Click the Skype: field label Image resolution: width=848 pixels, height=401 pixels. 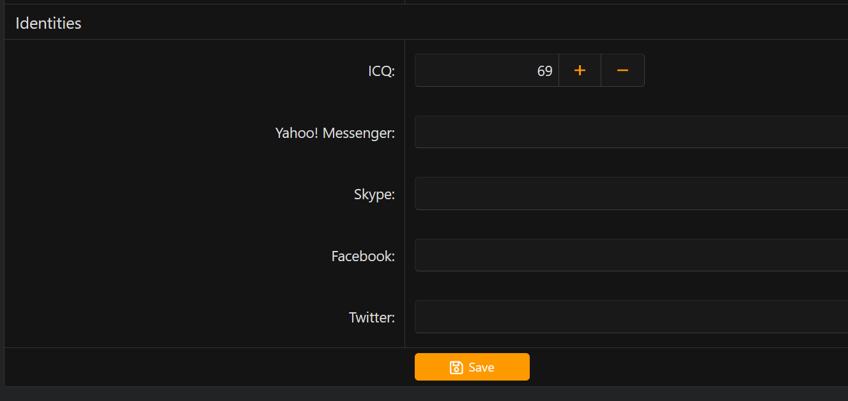point(374,194)
